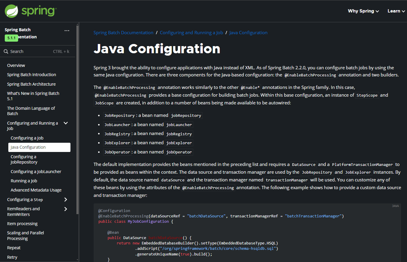Open the Why Spring dropdown menu
Screen dimensions: 407x262
pyautogui.click(x=363, y=11)
